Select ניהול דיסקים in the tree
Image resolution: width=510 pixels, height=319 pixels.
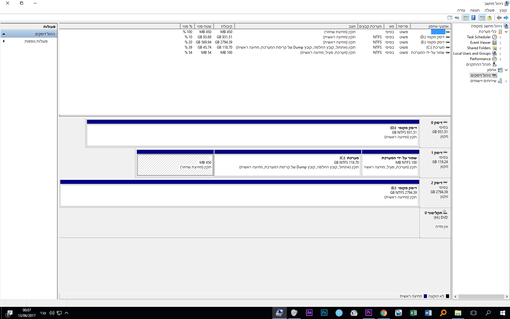tap(481, 75)
